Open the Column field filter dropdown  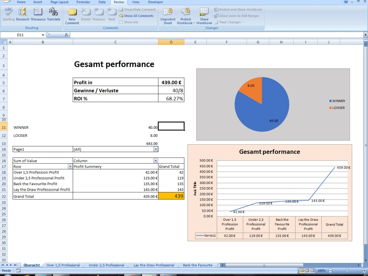[x=156, y=161]
